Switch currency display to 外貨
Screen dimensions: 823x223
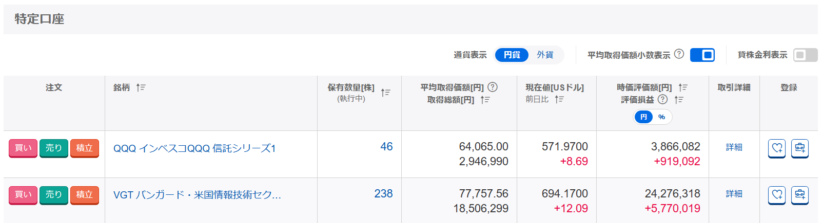coord(545,55)
